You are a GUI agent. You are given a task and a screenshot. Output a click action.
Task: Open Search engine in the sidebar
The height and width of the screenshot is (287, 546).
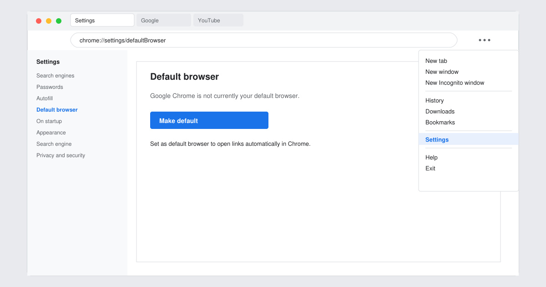tap(54, 144)
